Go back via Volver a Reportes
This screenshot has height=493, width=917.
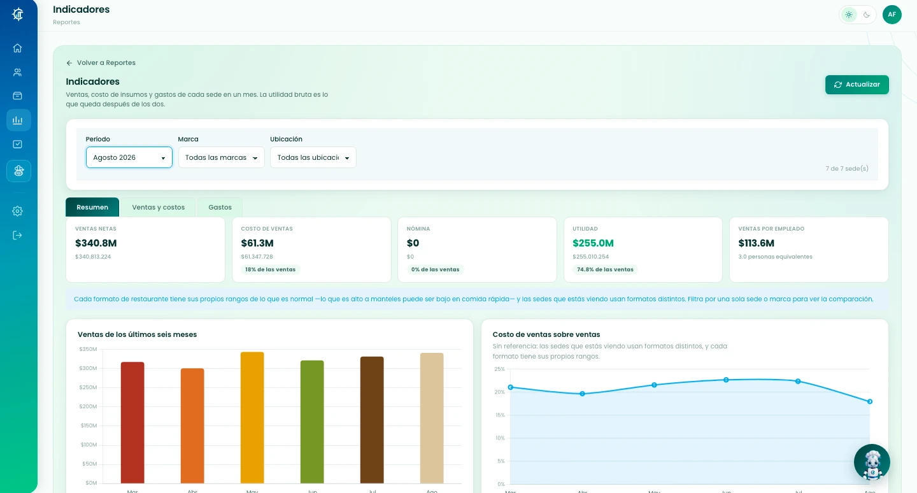[x=101, y=62]
